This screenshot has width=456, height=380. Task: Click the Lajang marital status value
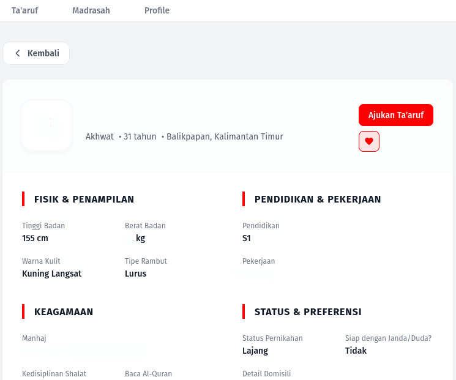point(255,351)
